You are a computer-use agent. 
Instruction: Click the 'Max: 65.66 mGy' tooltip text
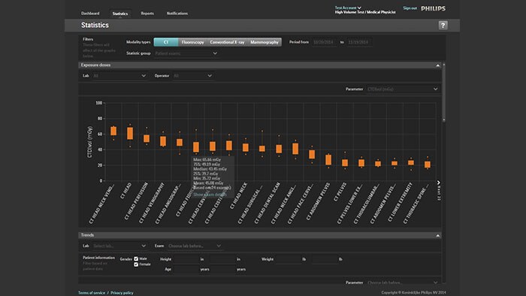coord(207,160)
